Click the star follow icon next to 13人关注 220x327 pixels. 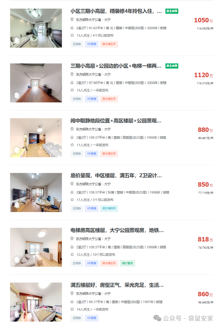tap(72, 35)
